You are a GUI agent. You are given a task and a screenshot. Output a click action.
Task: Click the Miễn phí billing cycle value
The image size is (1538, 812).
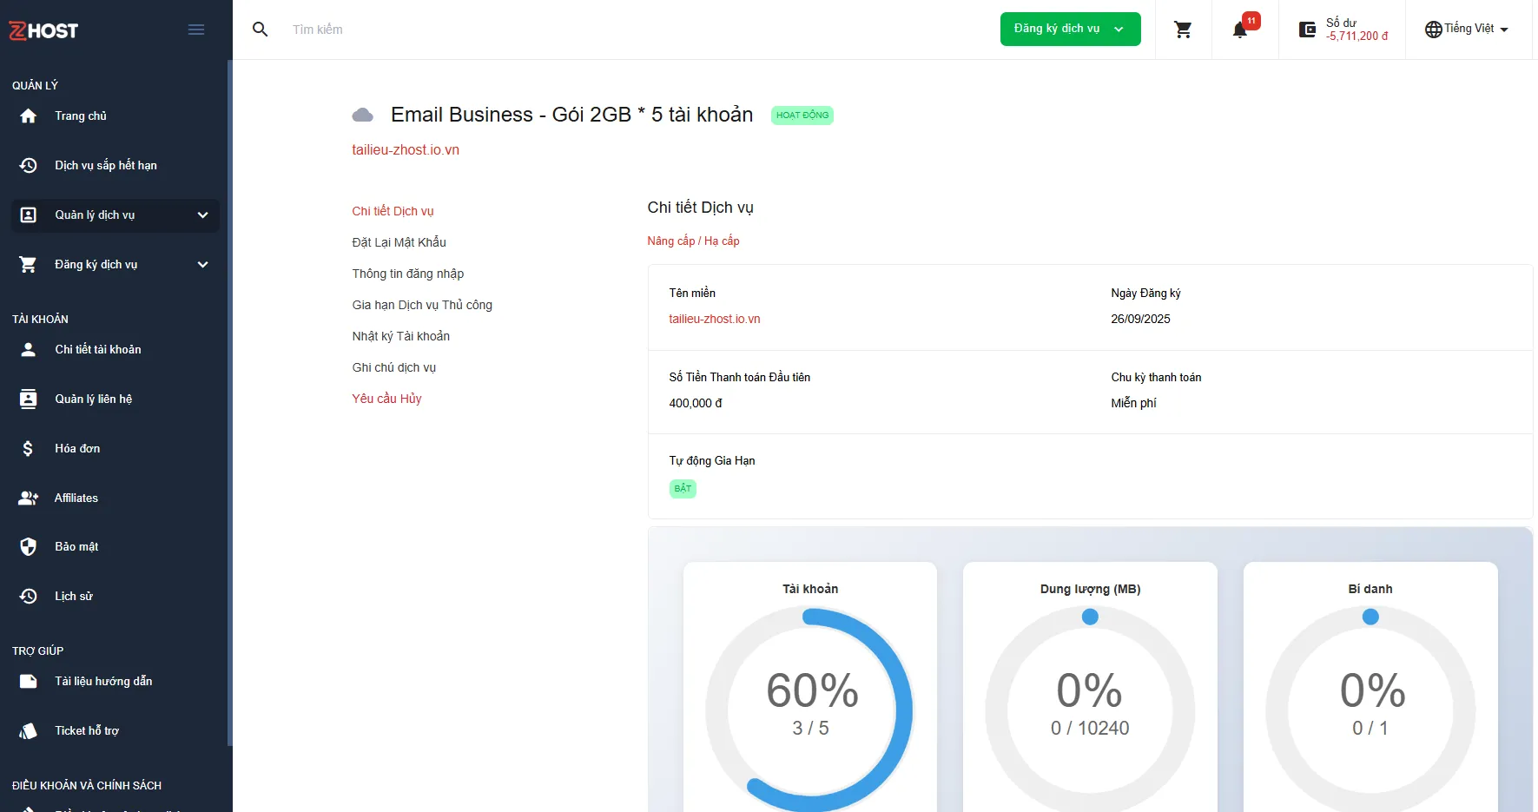click(x=1133, y=403)
